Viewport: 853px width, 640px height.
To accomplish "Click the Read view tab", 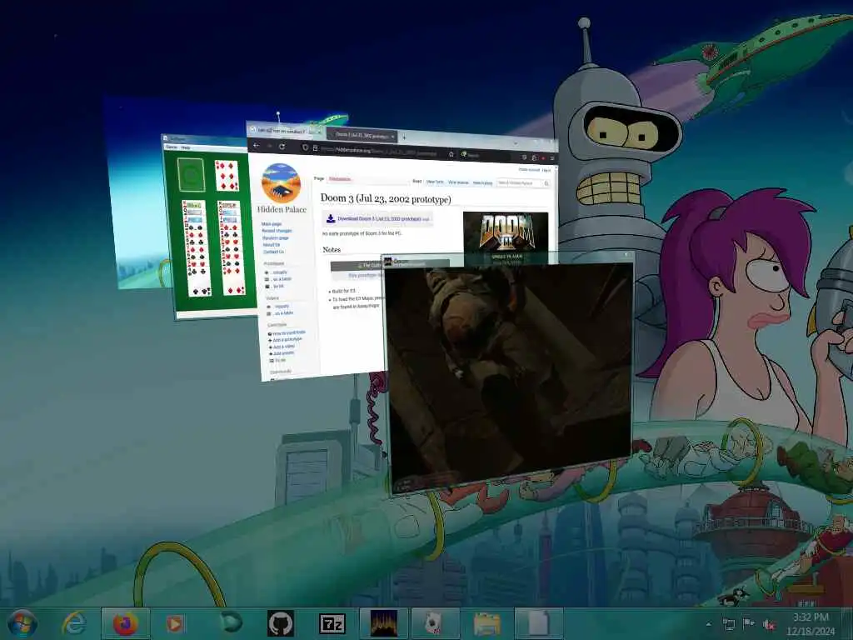I will (417, 181).
